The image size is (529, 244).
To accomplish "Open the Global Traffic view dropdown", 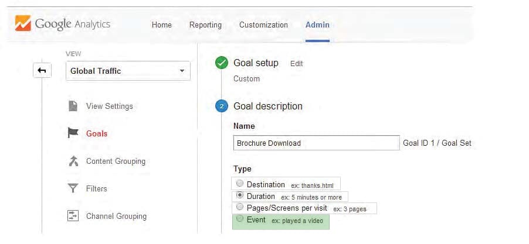I will 128,71.
